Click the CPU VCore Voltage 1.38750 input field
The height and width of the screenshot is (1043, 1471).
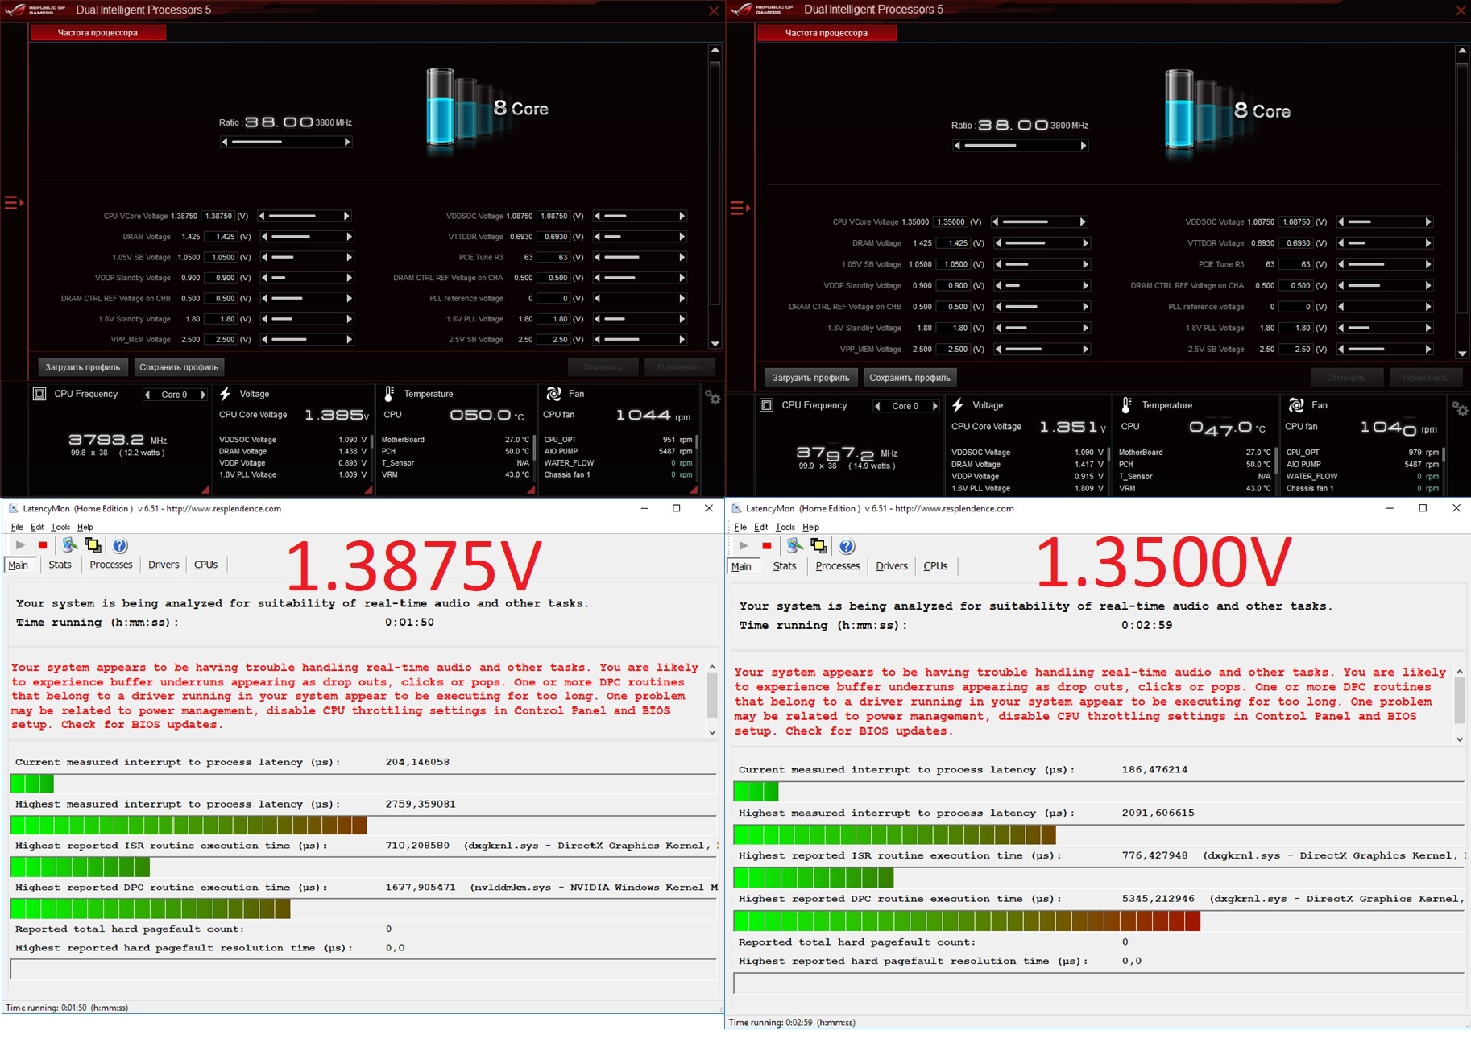pos(218,216)
